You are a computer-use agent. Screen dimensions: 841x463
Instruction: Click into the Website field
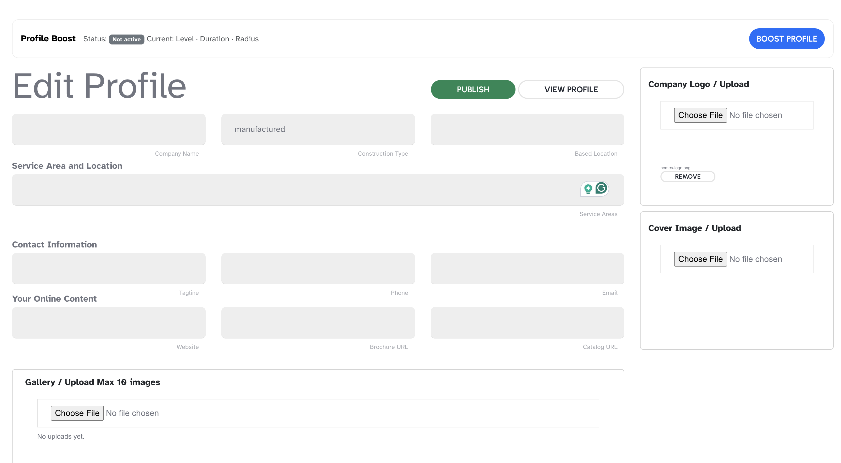click(x=109, y=323)
